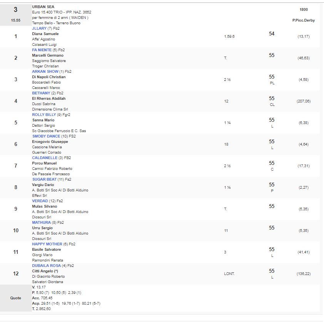The width and height of the screenshot is (324, 322).
Task: Open the FA NIENTE horse link
Action: [x=41, y=50]
